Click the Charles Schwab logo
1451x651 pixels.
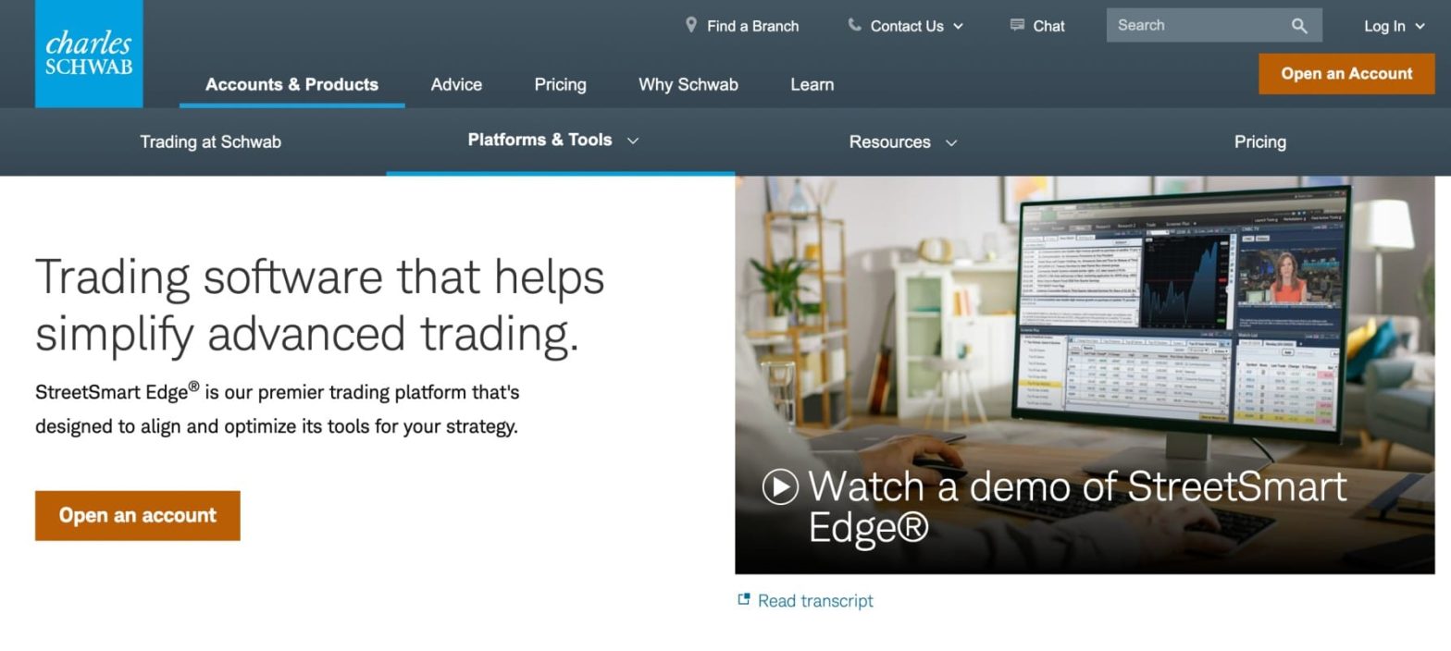[x=89, y=54]
